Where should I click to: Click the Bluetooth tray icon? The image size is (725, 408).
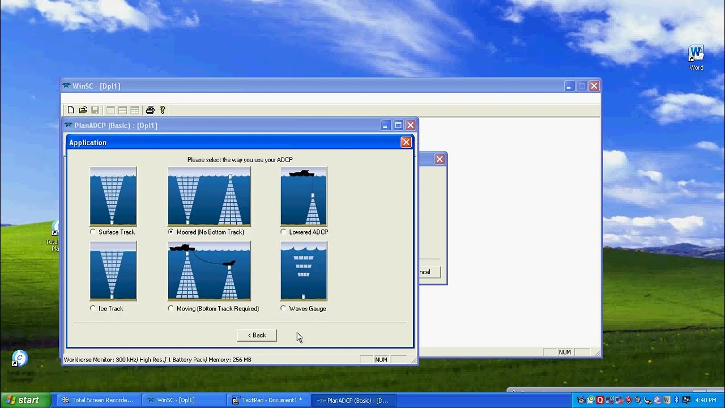pyautogui.click(x=676, y=399)
